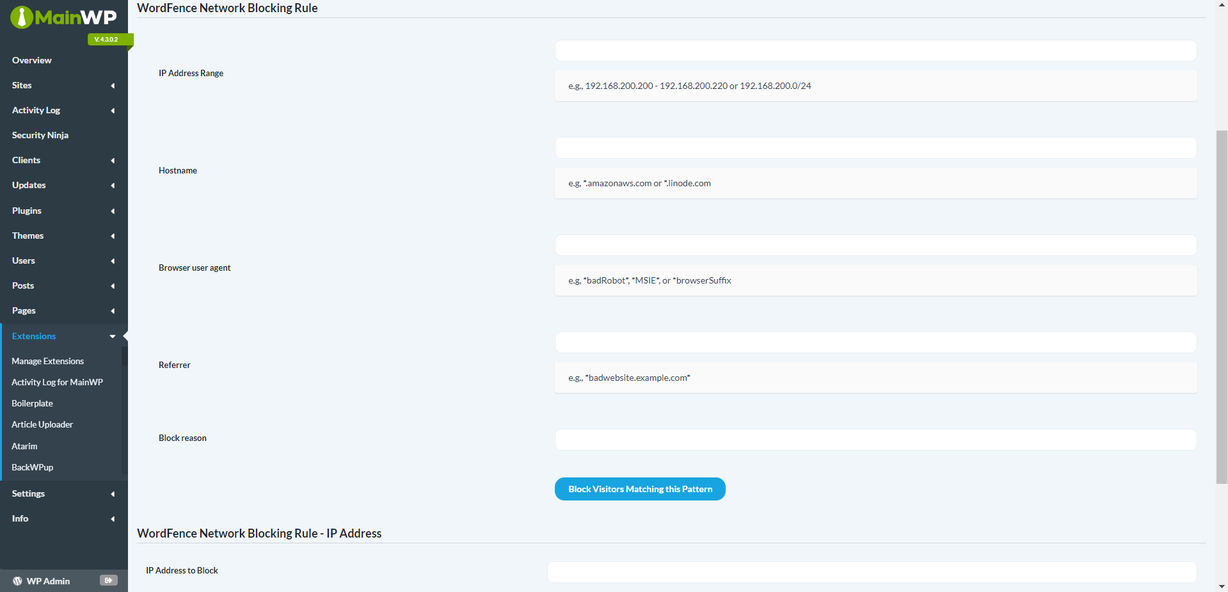Select the Extensions menu item
The height and width of the screenshot is (592, 1228).
tap(34, 336)
